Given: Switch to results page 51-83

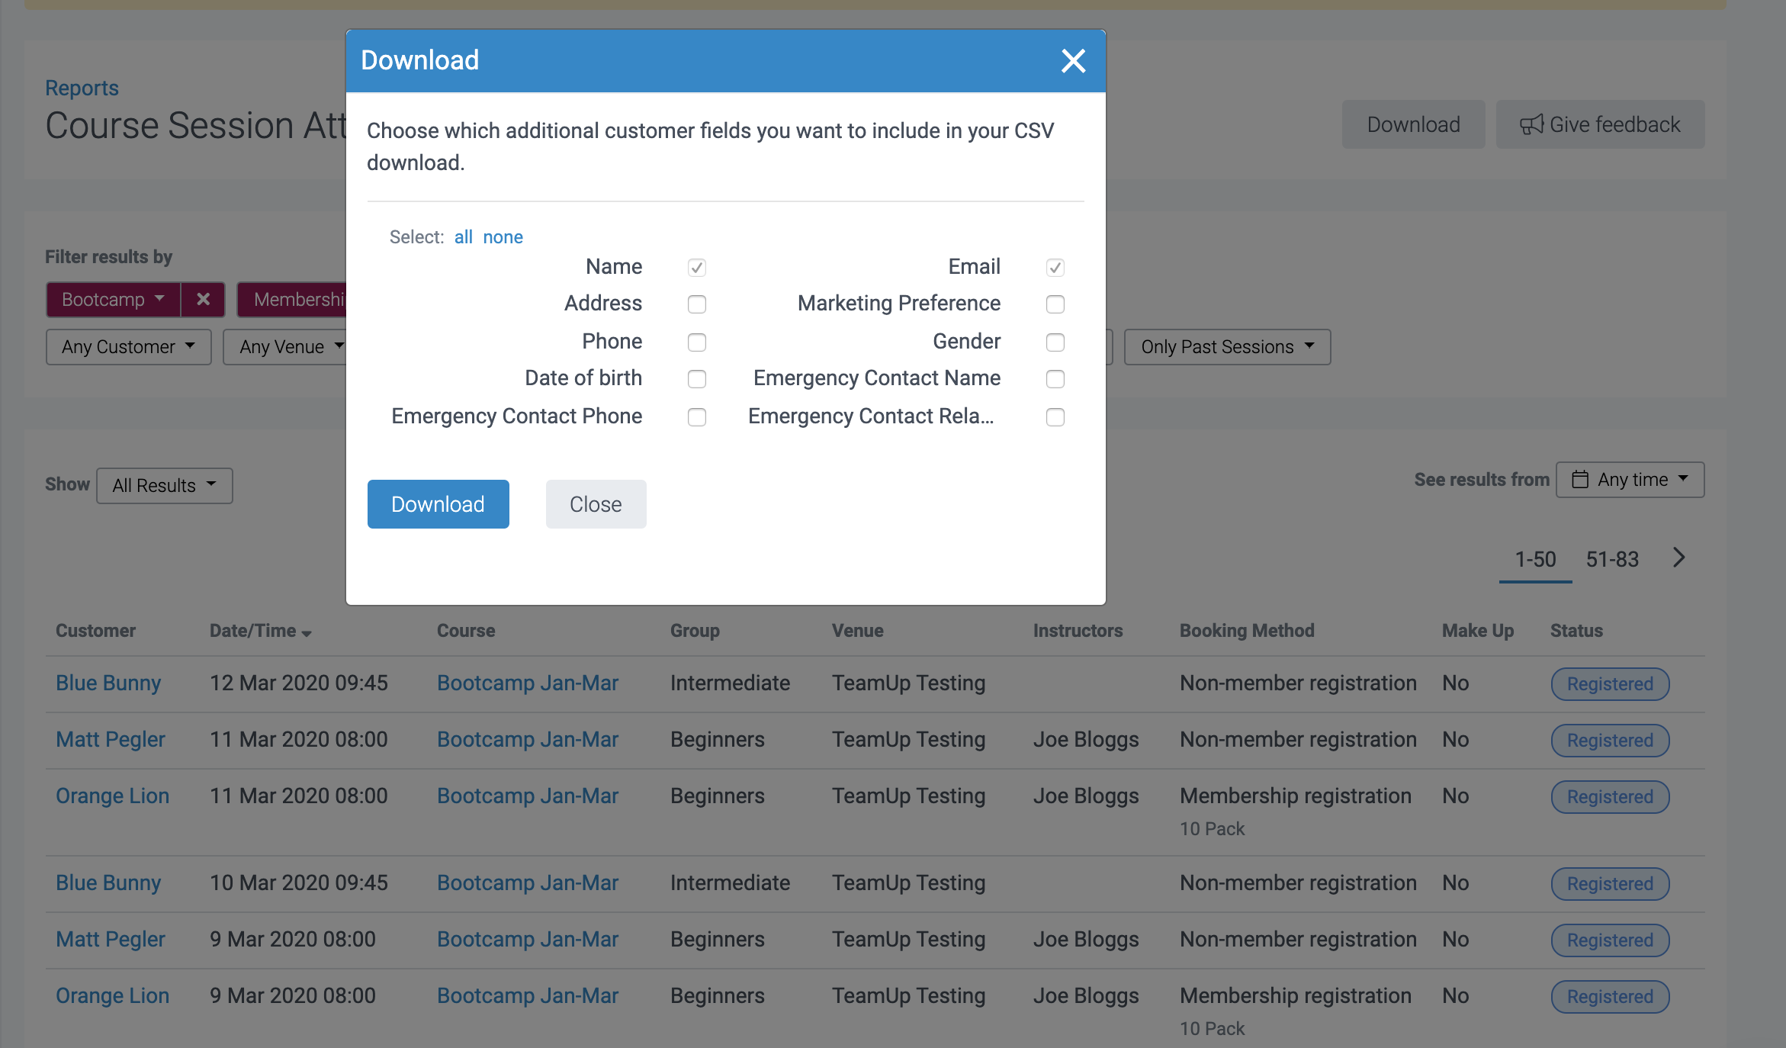Looking at the screenshot, I should click(x=1612, y=560).
